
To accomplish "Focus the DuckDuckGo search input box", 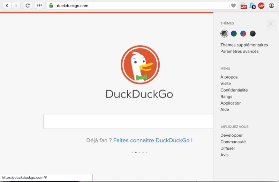I will pyautogui.click(x=128, y=122).
